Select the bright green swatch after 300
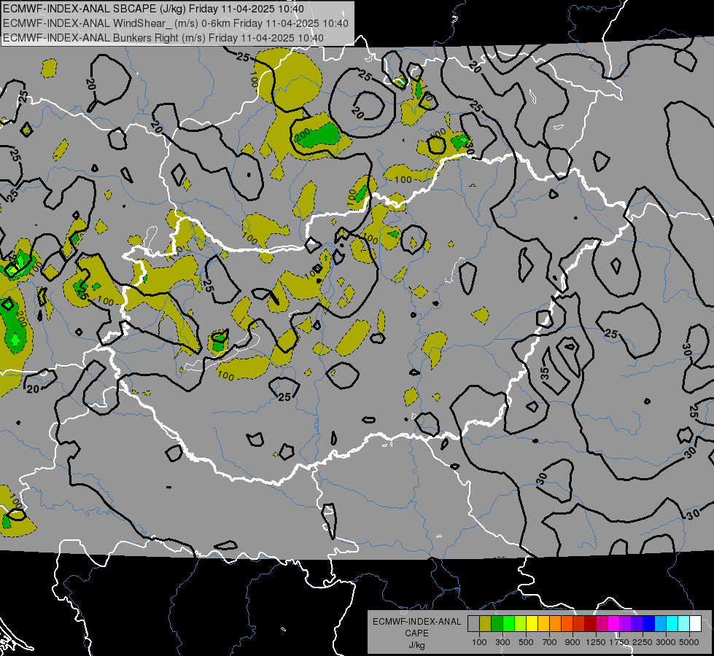This screenshot has width=714, height=656. pyautogui.click(x=508, y=624)
